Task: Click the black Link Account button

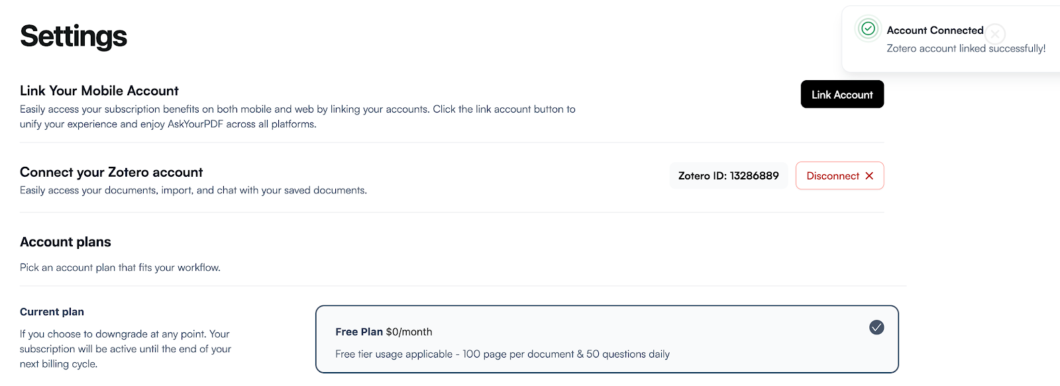Action: (x=842, y=94)
